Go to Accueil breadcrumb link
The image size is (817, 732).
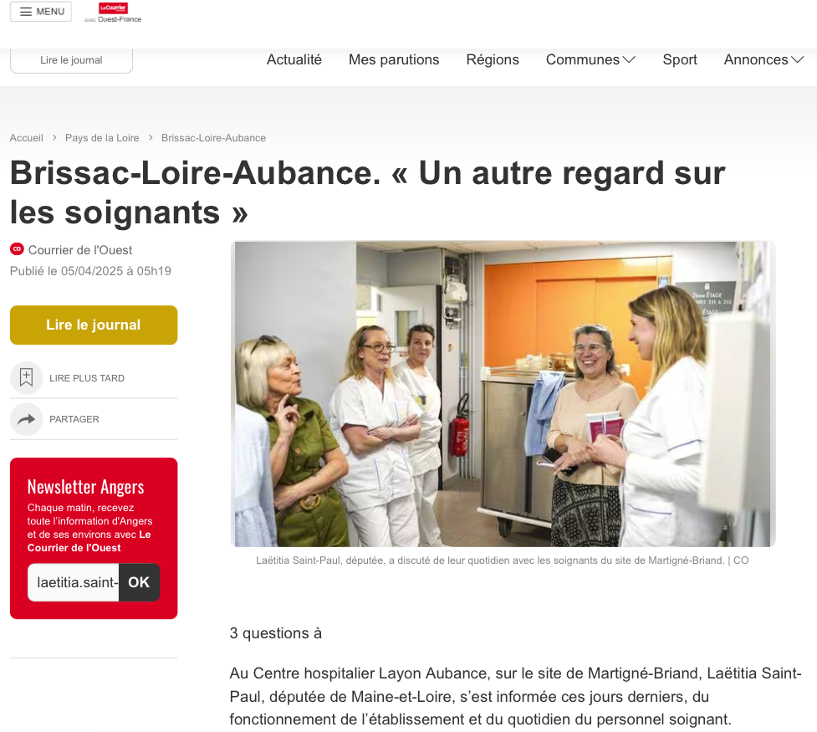pyautogui.click(x=27, y=138)
